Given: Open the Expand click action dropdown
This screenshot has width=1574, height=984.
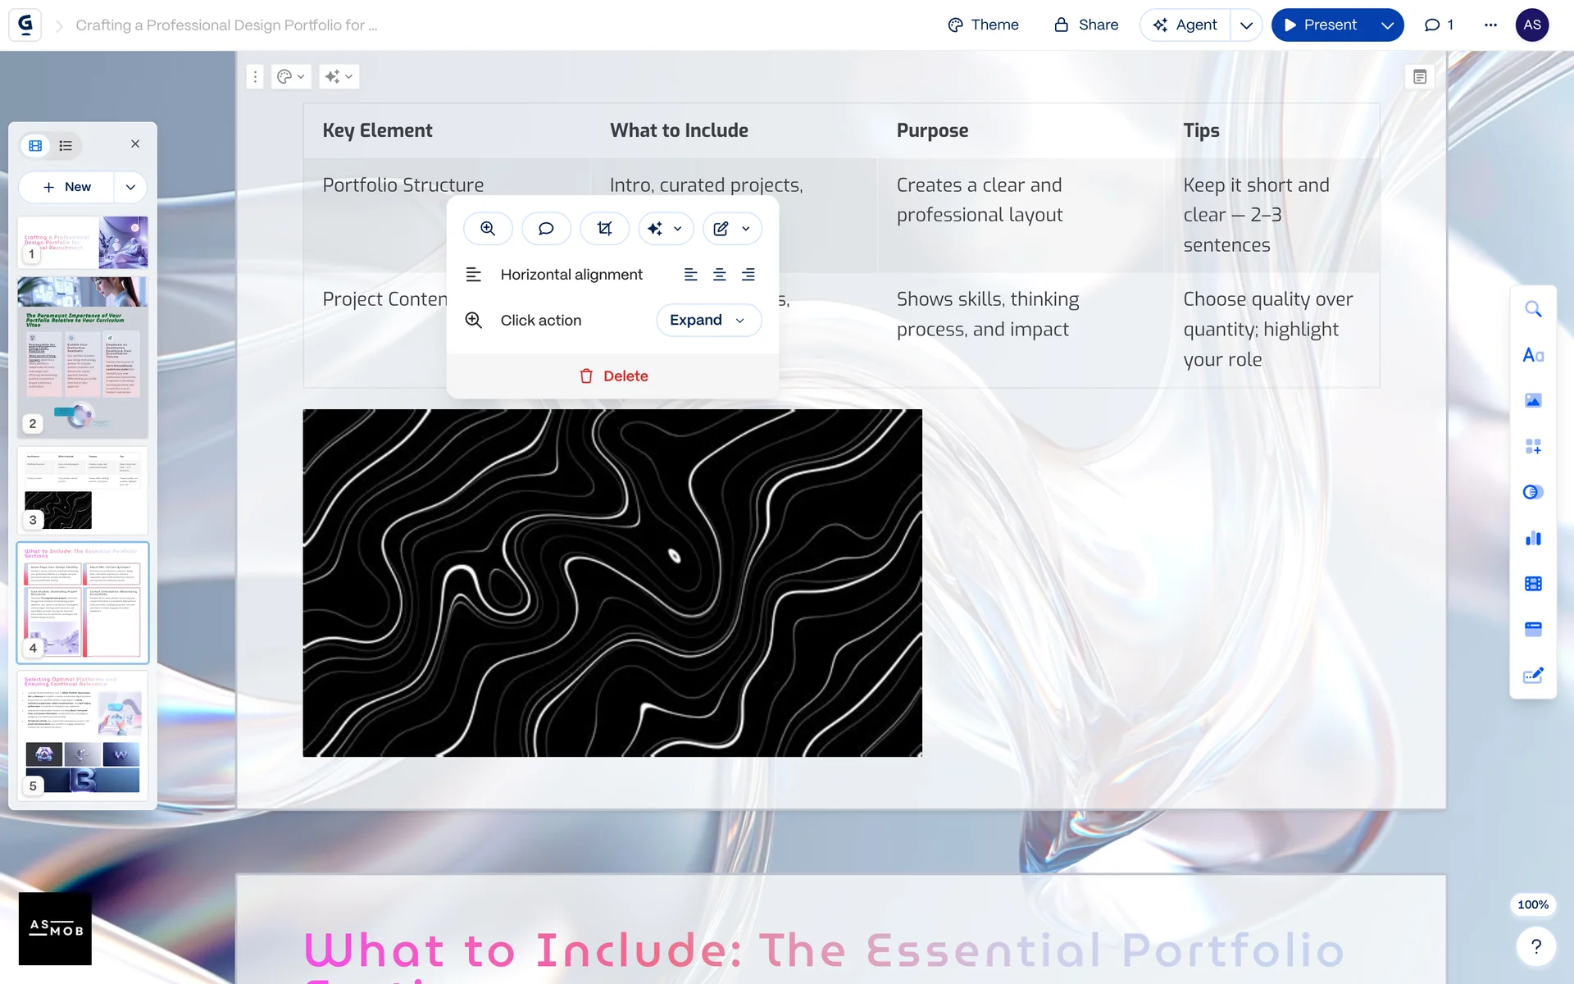Looking at the screenshot, I should [708, 321].
